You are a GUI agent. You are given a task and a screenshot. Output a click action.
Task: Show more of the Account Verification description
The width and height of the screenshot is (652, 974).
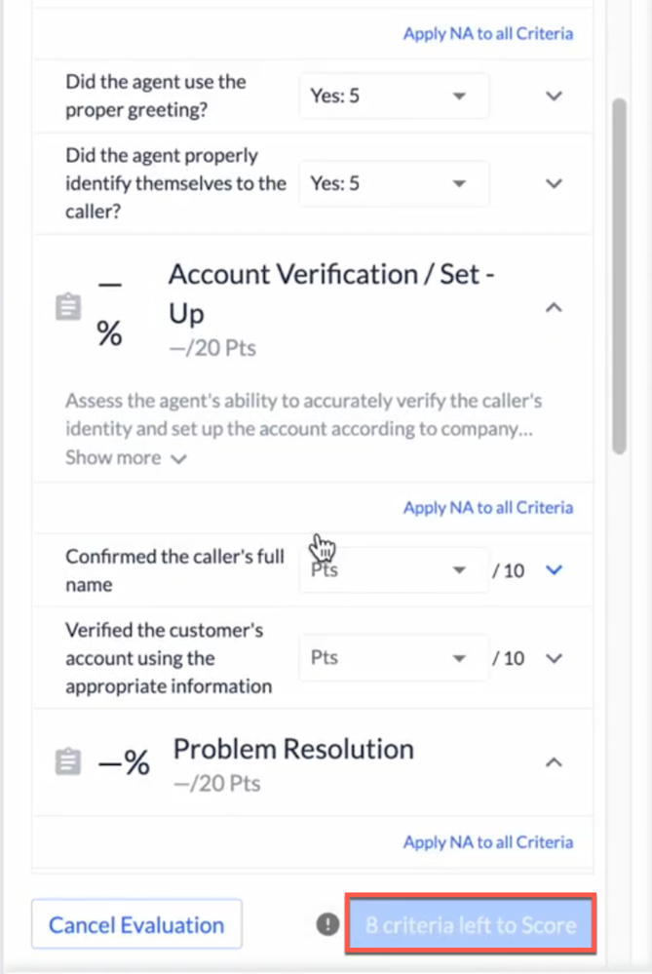(x=126, y=457)
